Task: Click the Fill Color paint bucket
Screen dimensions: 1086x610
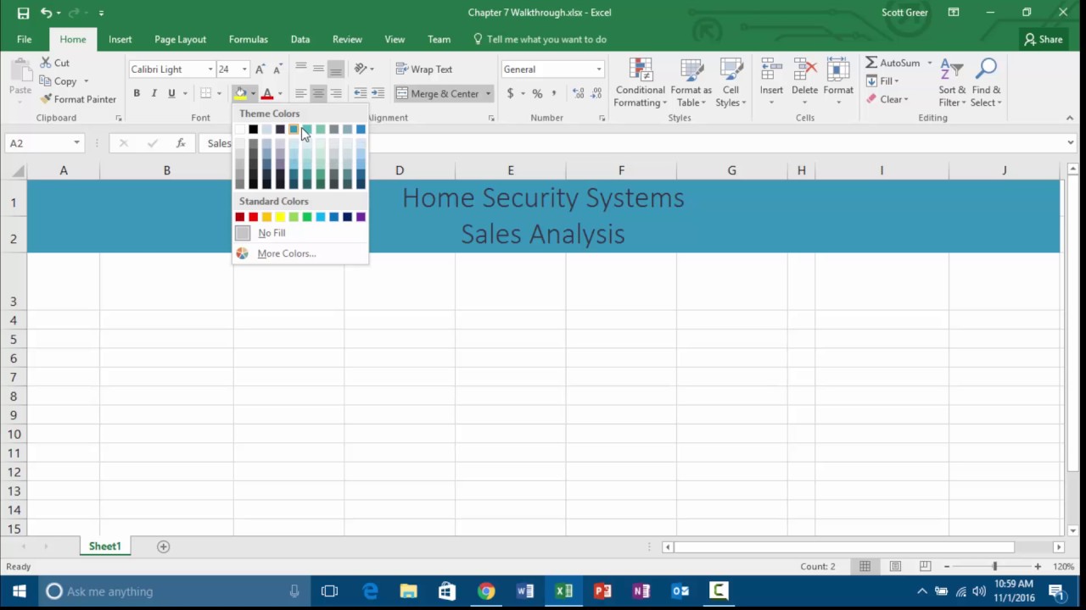Action: (241, 93)
